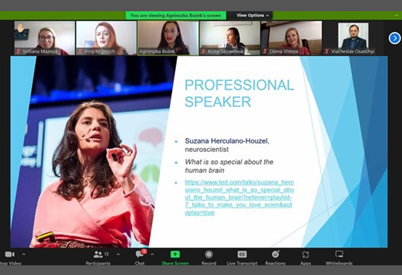The width and height of the screenshot is (402, 275).
Task: Select Viacheslav Osadchyi's video thumbnail
Action: coord(353,38)
